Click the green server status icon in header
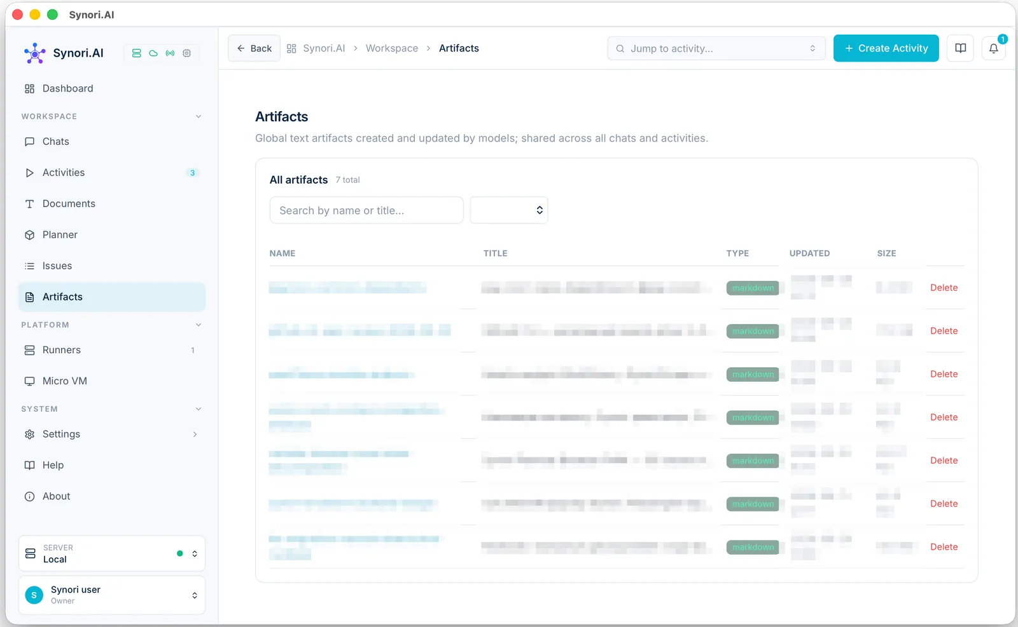 point(136,53)
